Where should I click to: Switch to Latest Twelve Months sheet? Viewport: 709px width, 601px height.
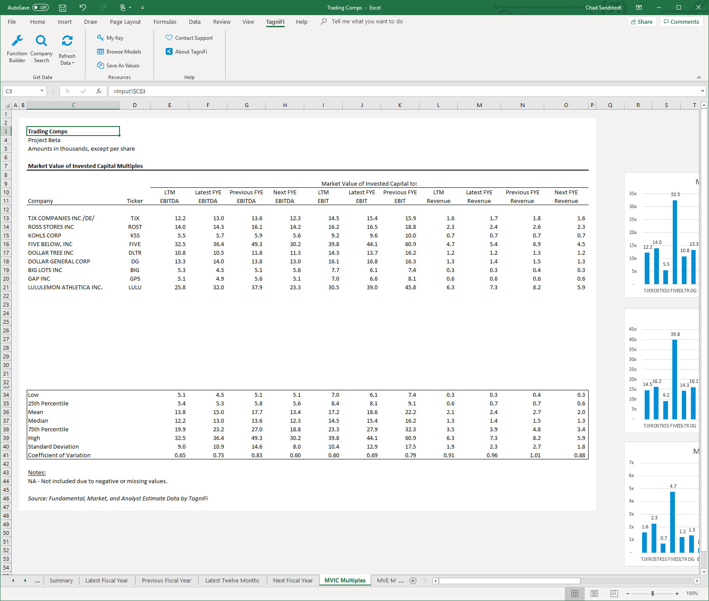pos(232,581)
